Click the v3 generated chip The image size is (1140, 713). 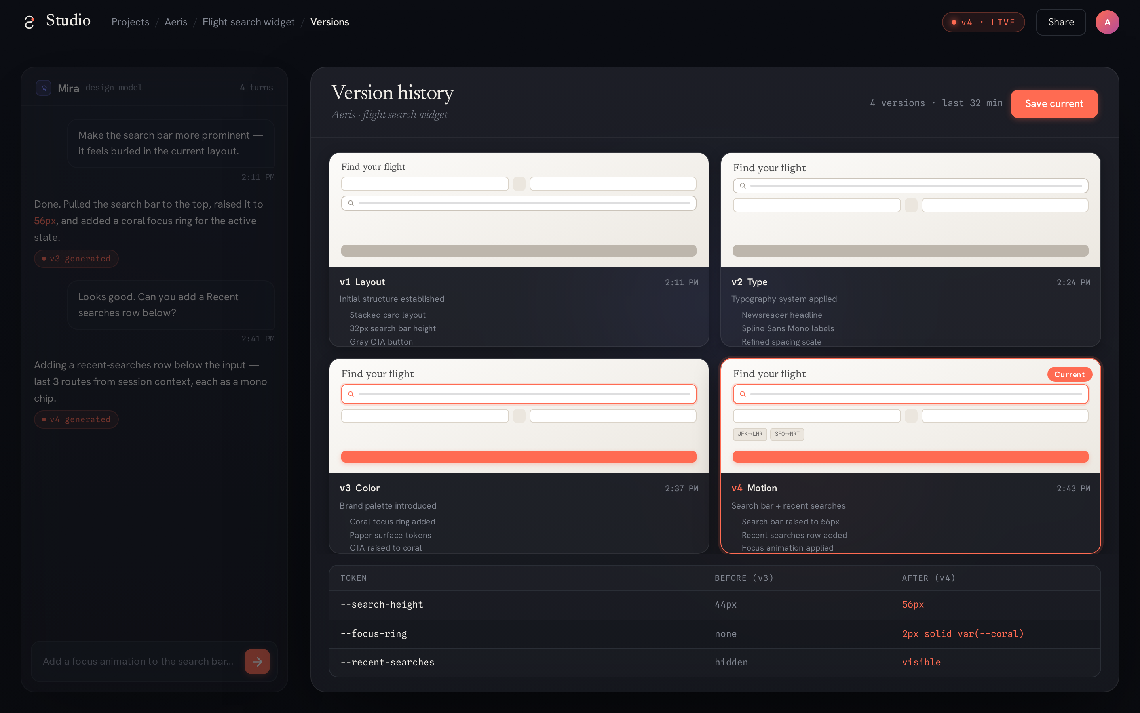coord(76,259)
